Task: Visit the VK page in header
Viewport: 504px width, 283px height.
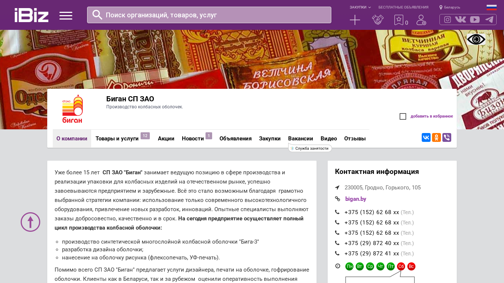Action: point(460,20)
